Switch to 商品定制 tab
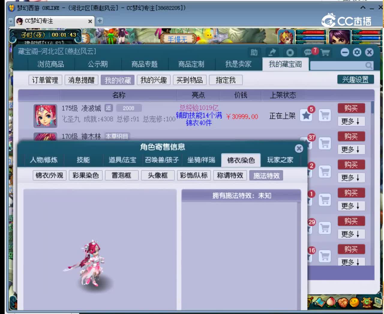The image size is (384, 314). pyautogui.click(x=191, y=64)
